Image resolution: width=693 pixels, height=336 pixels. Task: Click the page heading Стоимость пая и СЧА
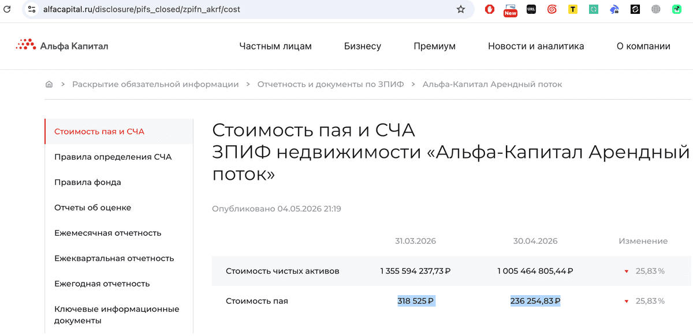314,130
